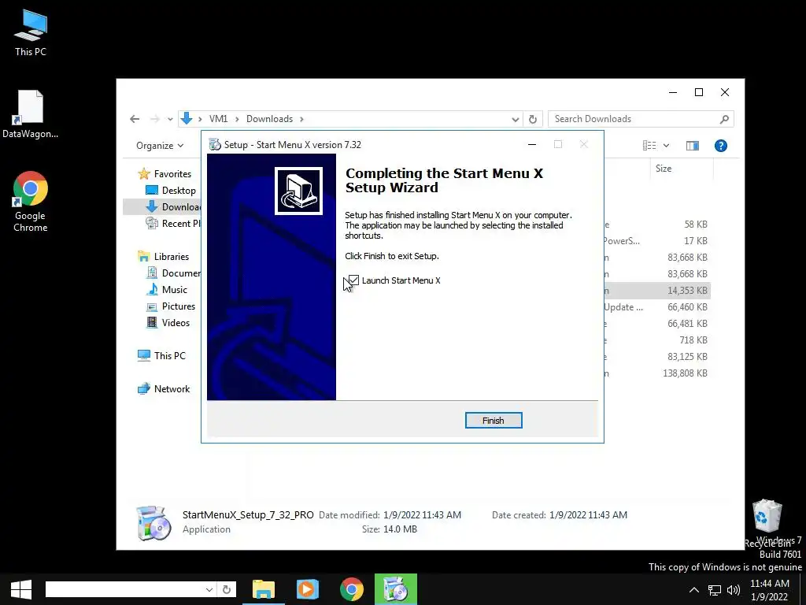
Task: Select the file row sized 138,808 KB
Action: pos(657,373)
